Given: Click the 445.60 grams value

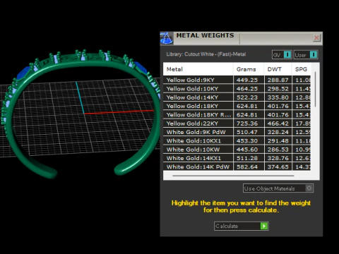Looking at the screenshot, I should point(247,150).
